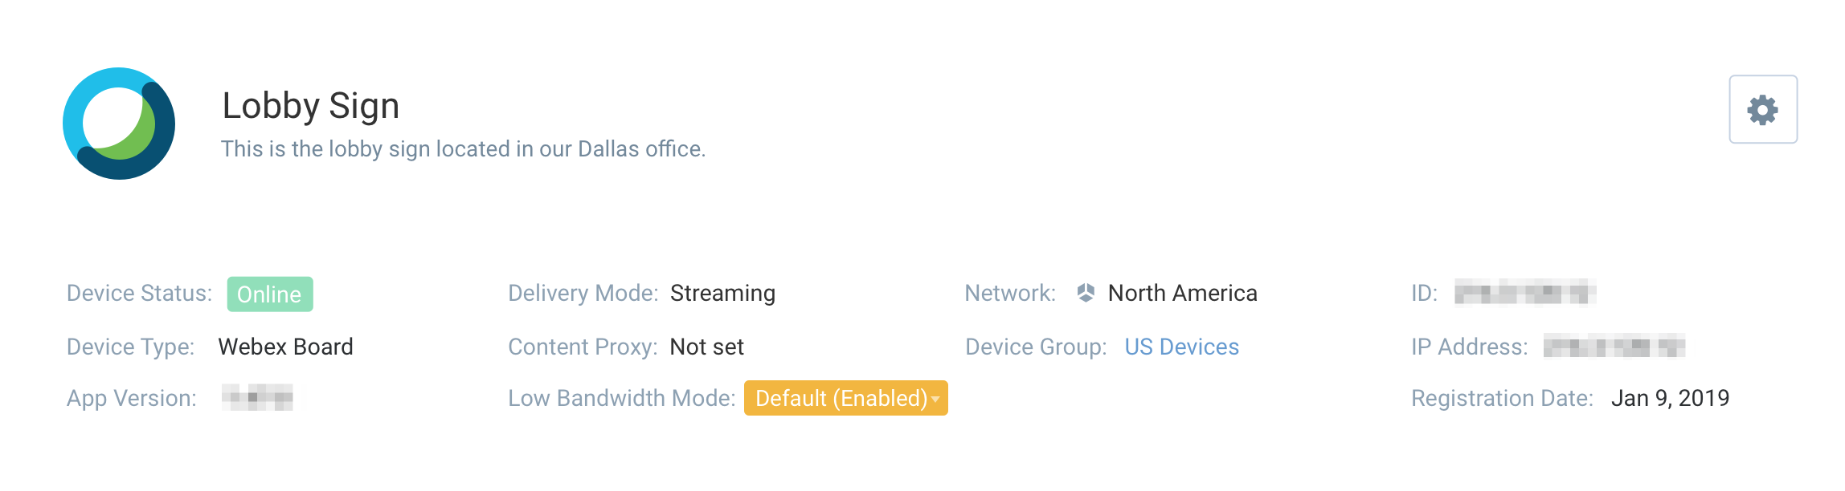Click the Device Group label
1845x491 pixels.
1036,347
